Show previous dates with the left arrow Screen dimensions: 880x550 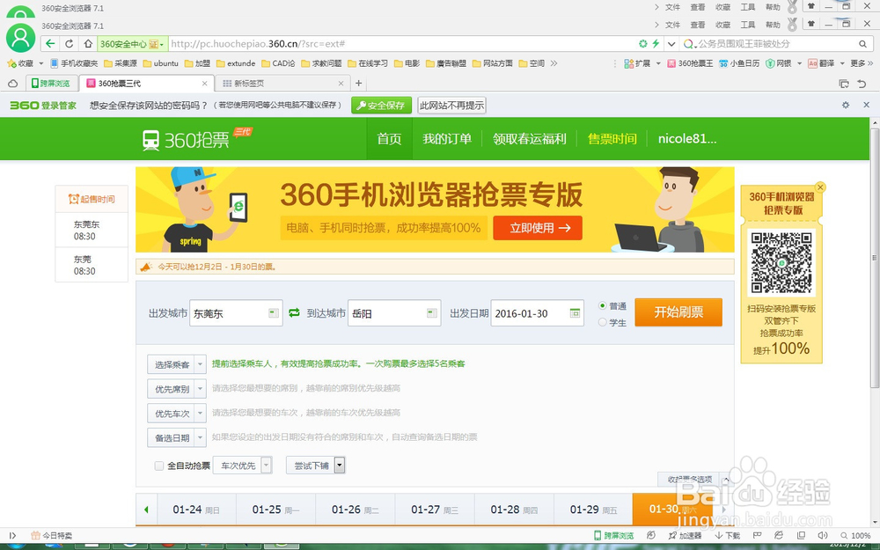(x=146, y=510)
